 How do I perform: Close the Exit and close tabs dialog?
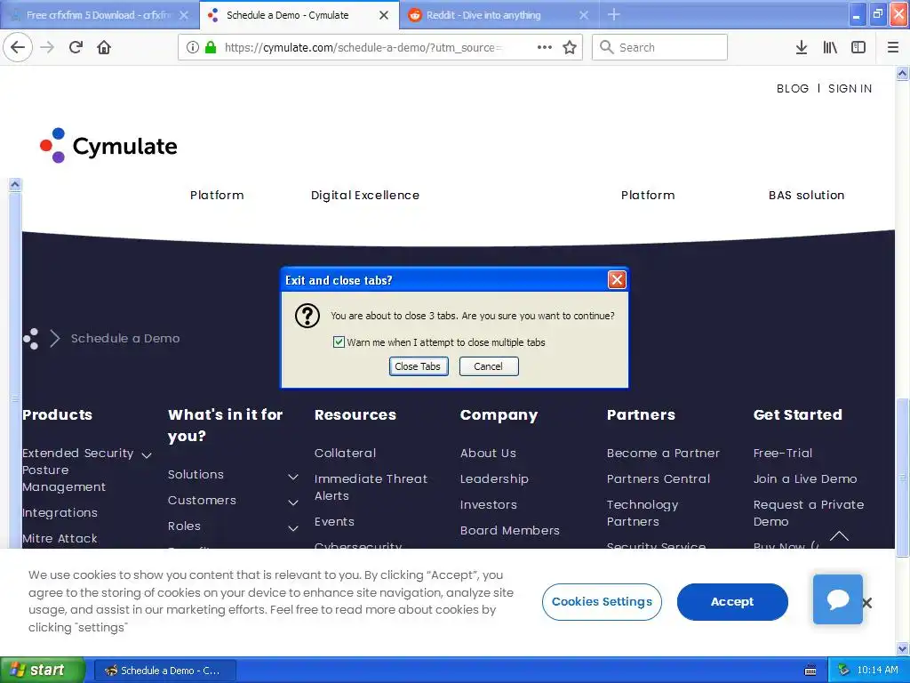617,280
